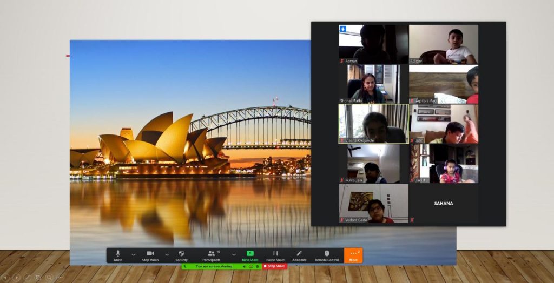Open the orange More menu
Viewport: 554px width, 283px height.
(353, 255)
